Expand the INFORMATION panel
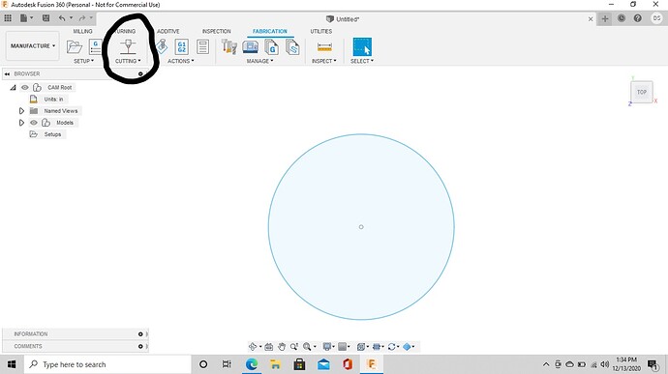The width and height of the screenshot is (668, 374). click(140, 334)
